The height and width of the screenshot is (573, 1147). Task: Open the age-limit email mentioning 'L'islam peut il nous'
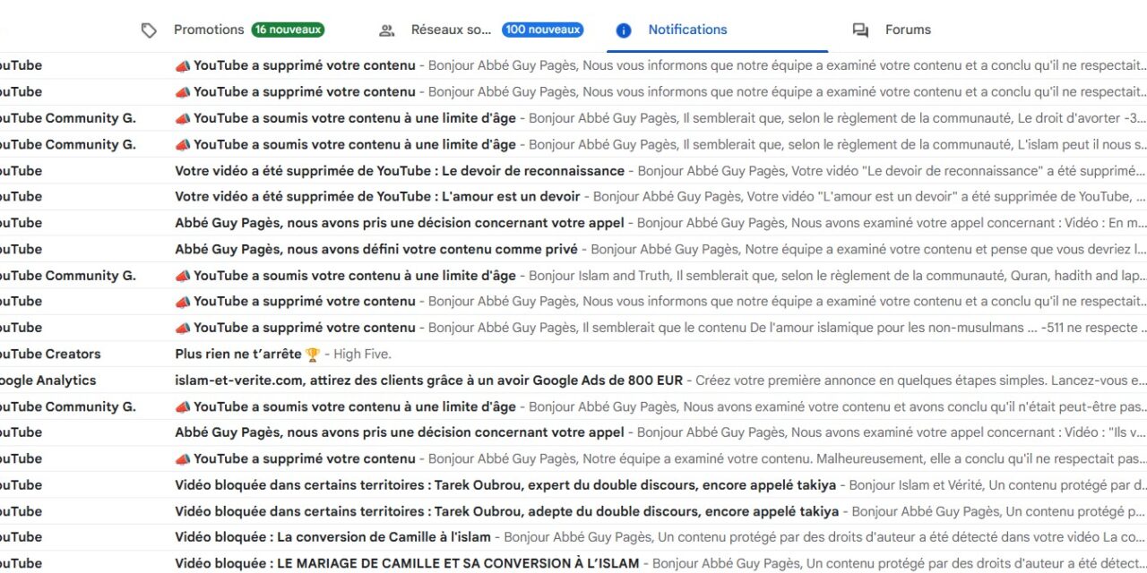(573, 144)
